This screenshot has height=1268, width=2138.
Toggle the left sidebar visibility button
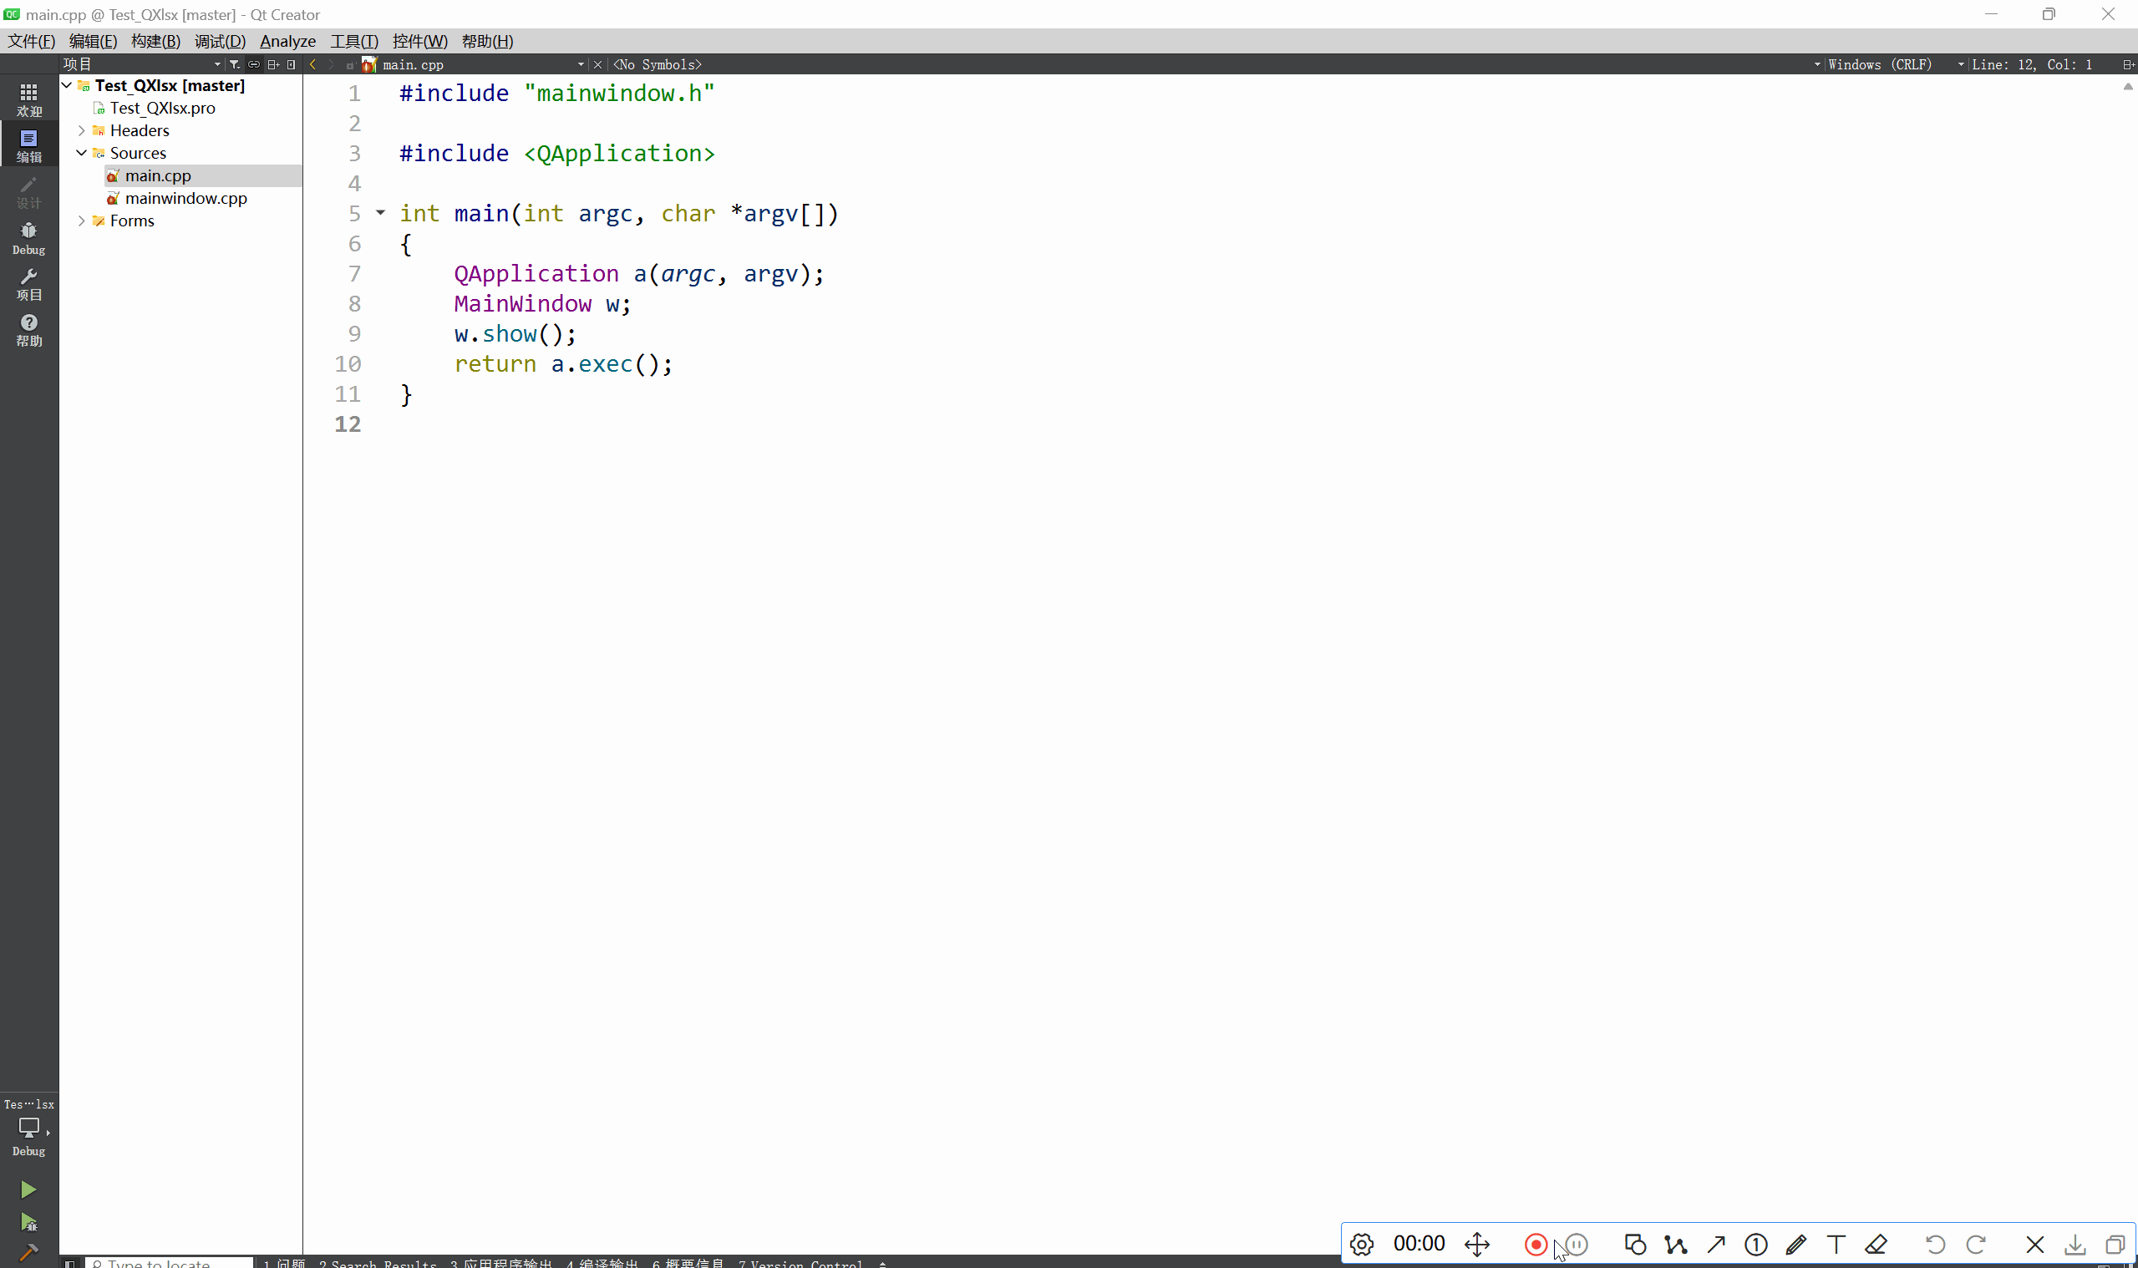(x=70, y=1263)
